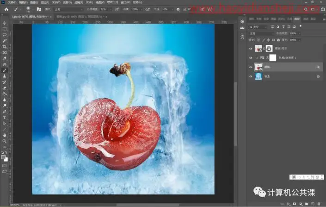Click the Home button in options bar
326x207 pixels.
coord(6,9)
